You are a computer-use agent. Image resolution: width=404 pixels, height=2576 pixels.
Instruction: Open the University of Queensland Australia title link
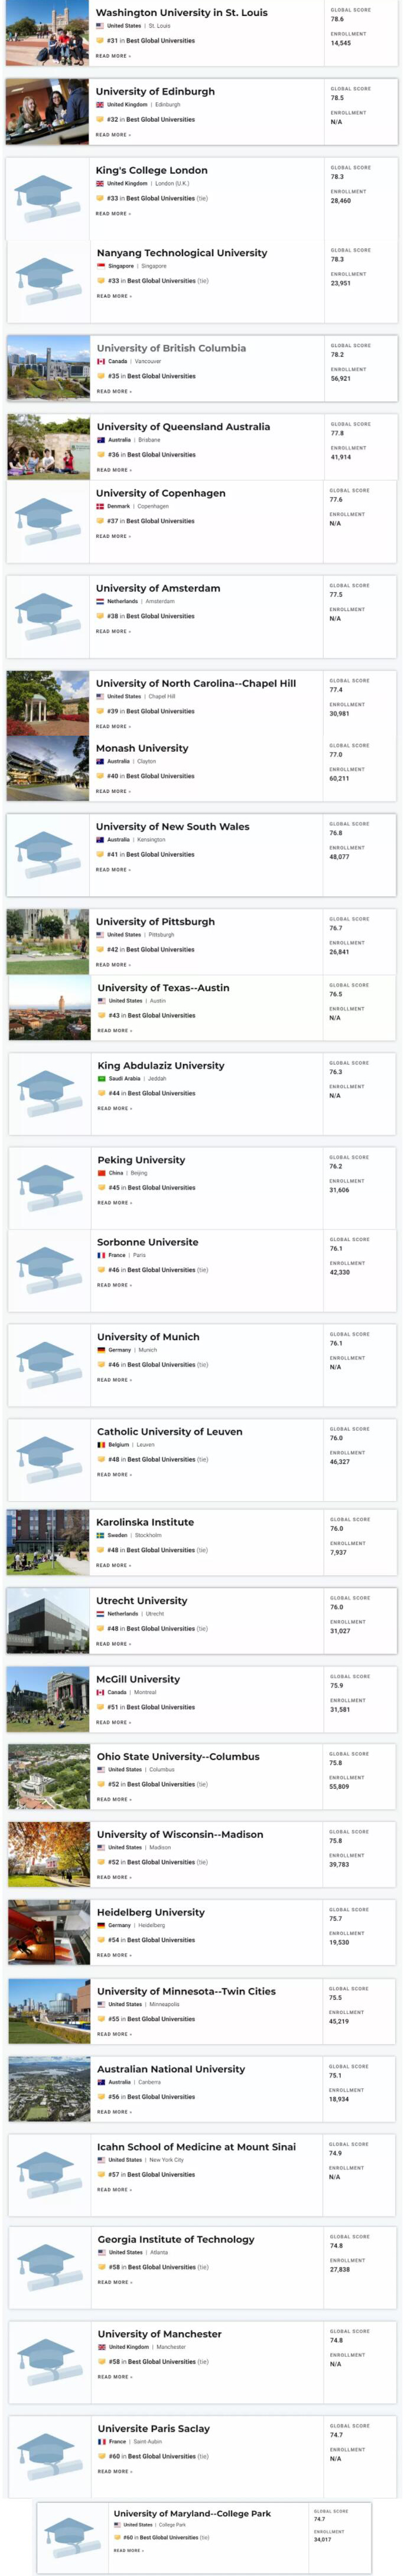[182, 426]
